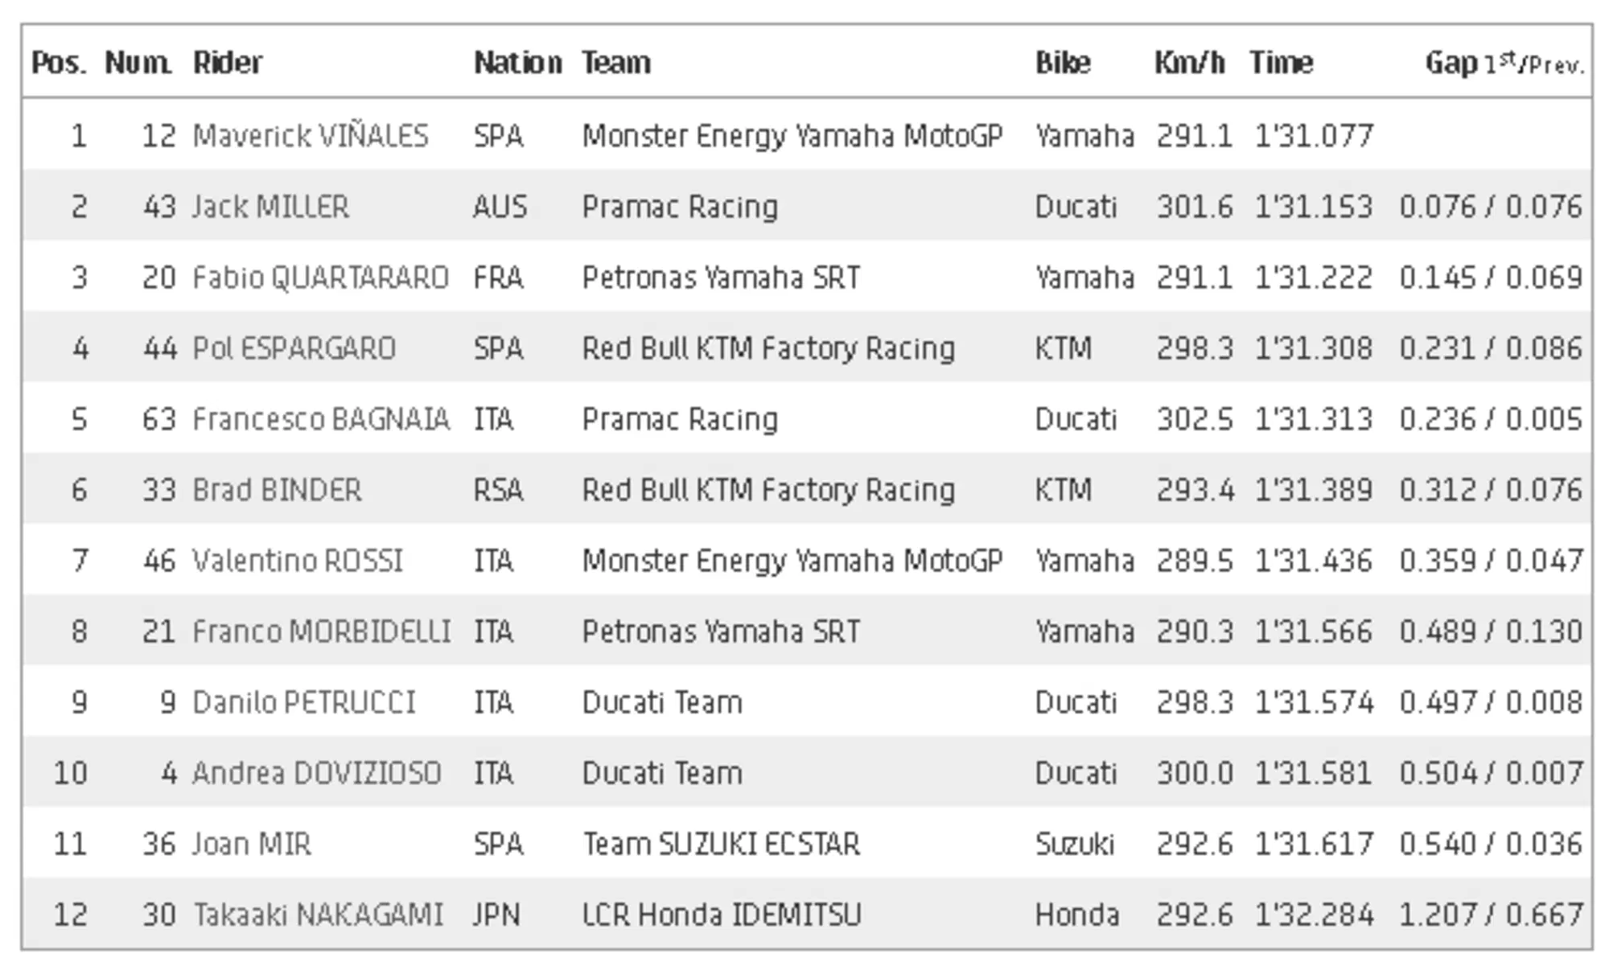Select Brad BINDER's row name
This screenshot has width=1609, height=966.
tap(277, 490)
